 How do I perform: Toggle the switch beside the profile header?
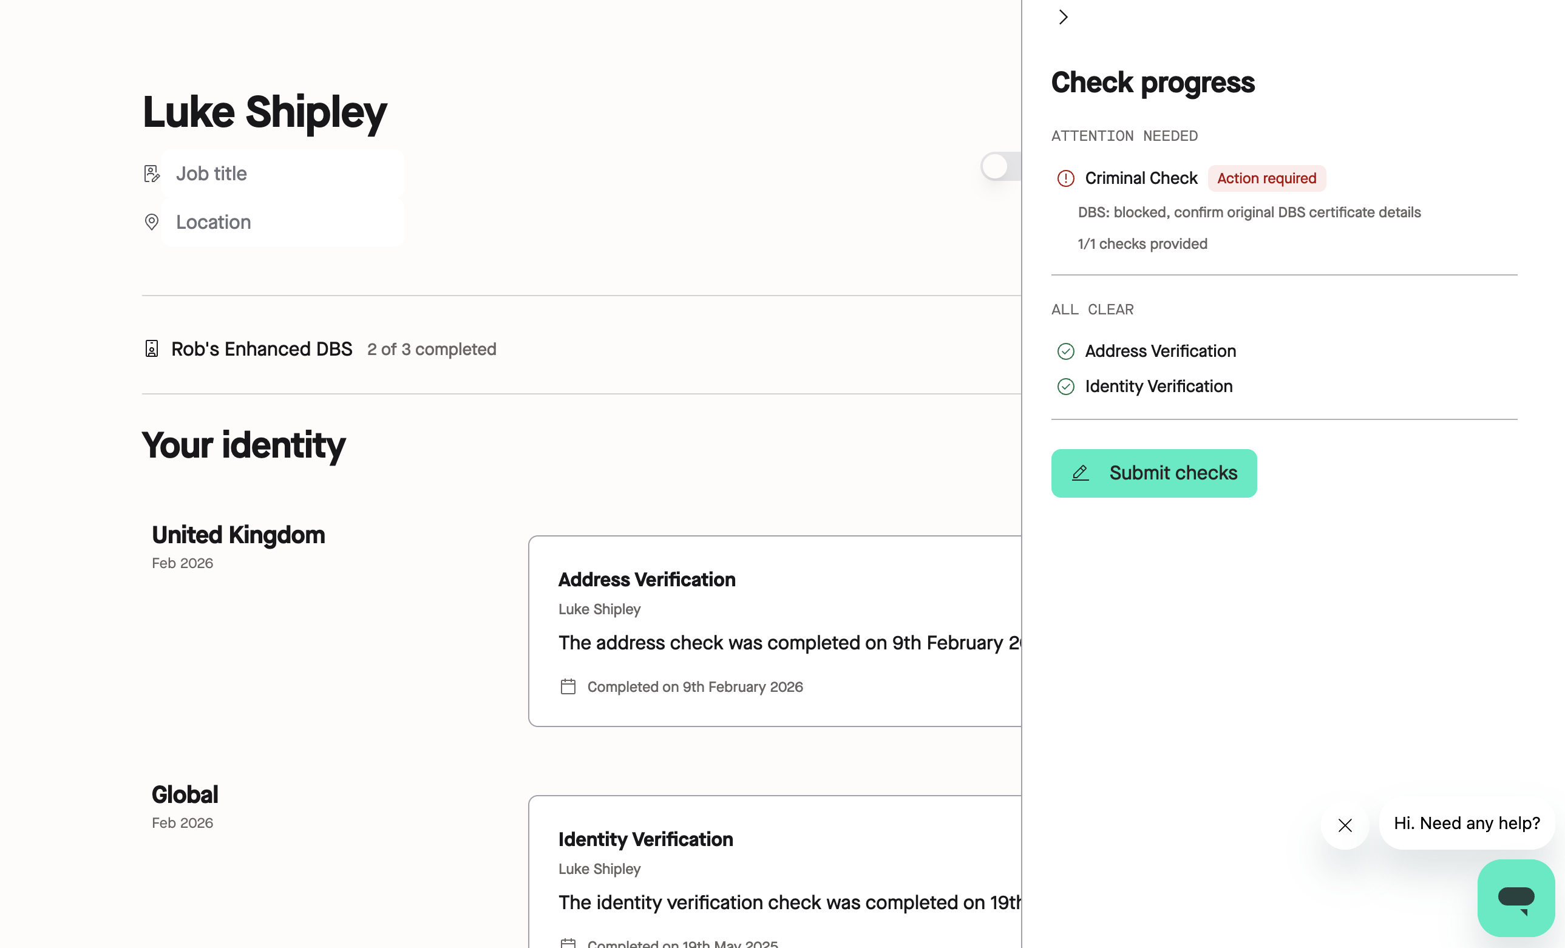(1000, 166)
